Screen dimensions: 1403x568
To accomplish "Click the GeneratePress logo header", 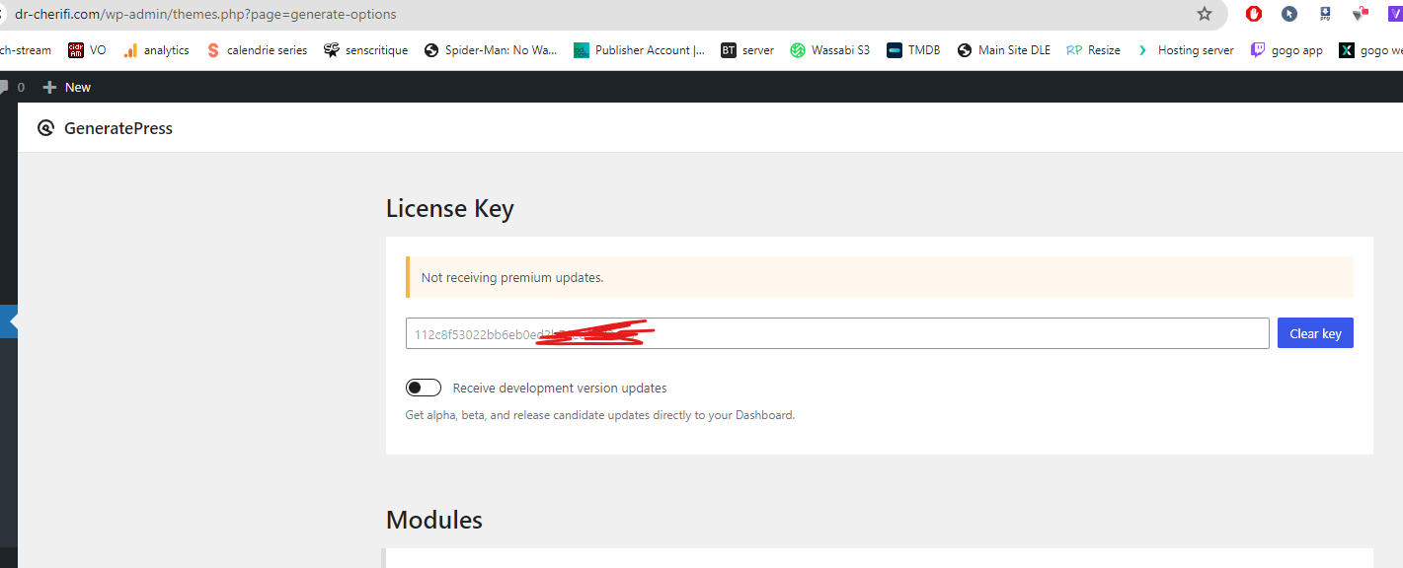I will [x=105, y=128].
